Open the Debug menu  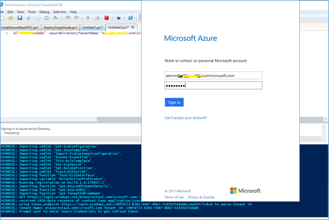44,12
